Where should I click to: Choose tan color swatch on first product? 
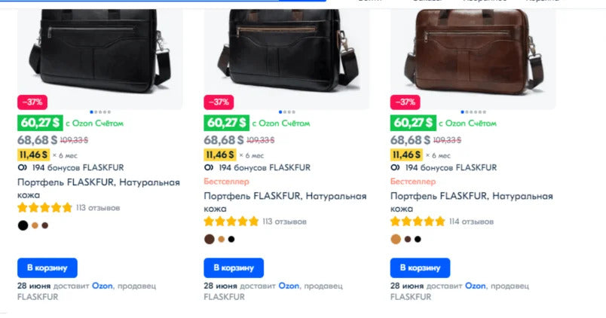(x=35, y=225)
